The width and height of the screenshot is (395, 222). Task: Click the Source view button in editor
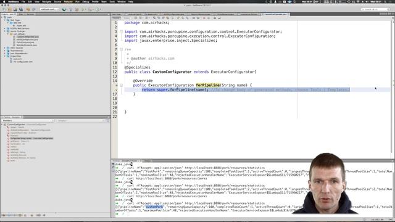(x=116, y=18)
